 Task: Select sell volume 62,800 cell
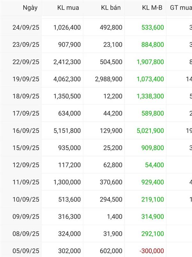click(113, 165)
